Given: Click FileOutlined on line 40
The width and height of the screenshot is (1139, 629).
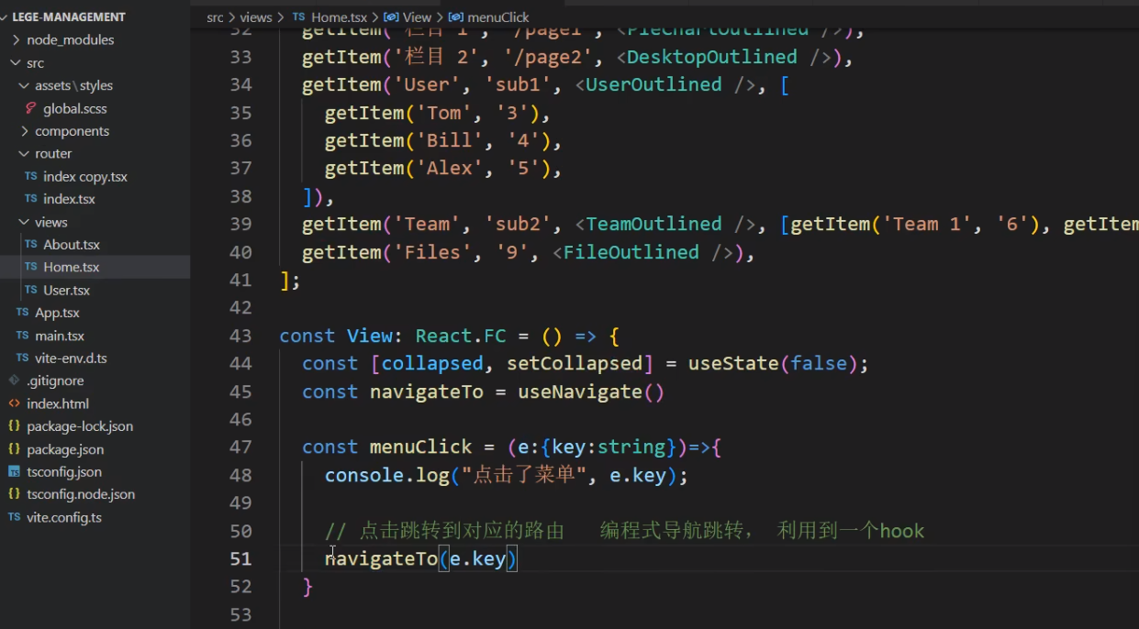Looking at the screenshot, I should tap(631, 252).
